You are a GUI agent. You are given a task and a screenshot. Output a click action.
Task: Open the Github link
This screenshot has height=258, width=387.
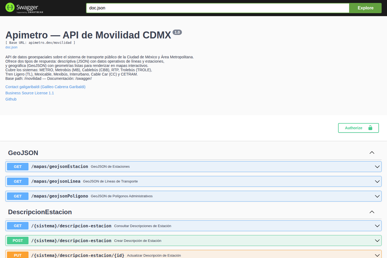click(x=11, y=99)
